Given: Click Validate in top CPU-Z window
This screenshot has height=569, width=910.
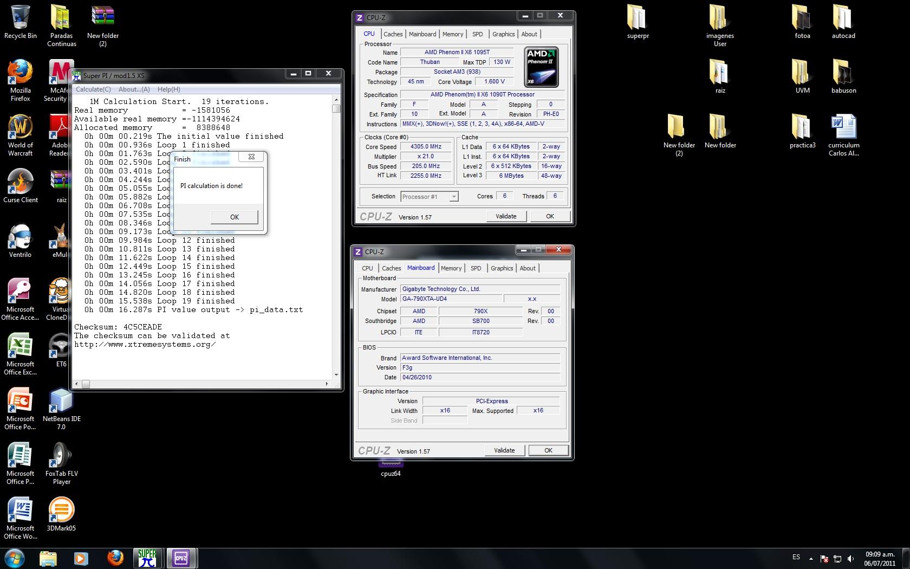Looking at the screenshot, I should [x=506, y=216].
